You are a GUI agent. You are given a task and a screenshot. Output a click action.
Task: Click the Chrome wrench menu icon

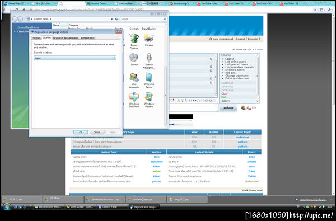tap(330, 10)
